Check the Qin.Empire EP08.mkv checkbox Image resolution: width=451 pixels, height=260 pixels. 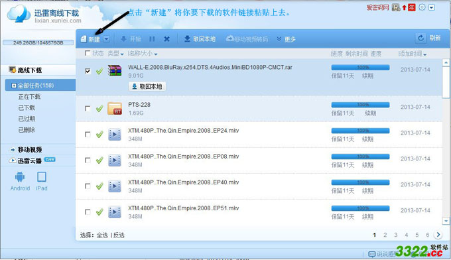(x=88, y=161)
